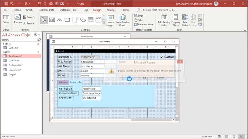
Task: Click Tell me what you want to do
Action: point(158,10)
